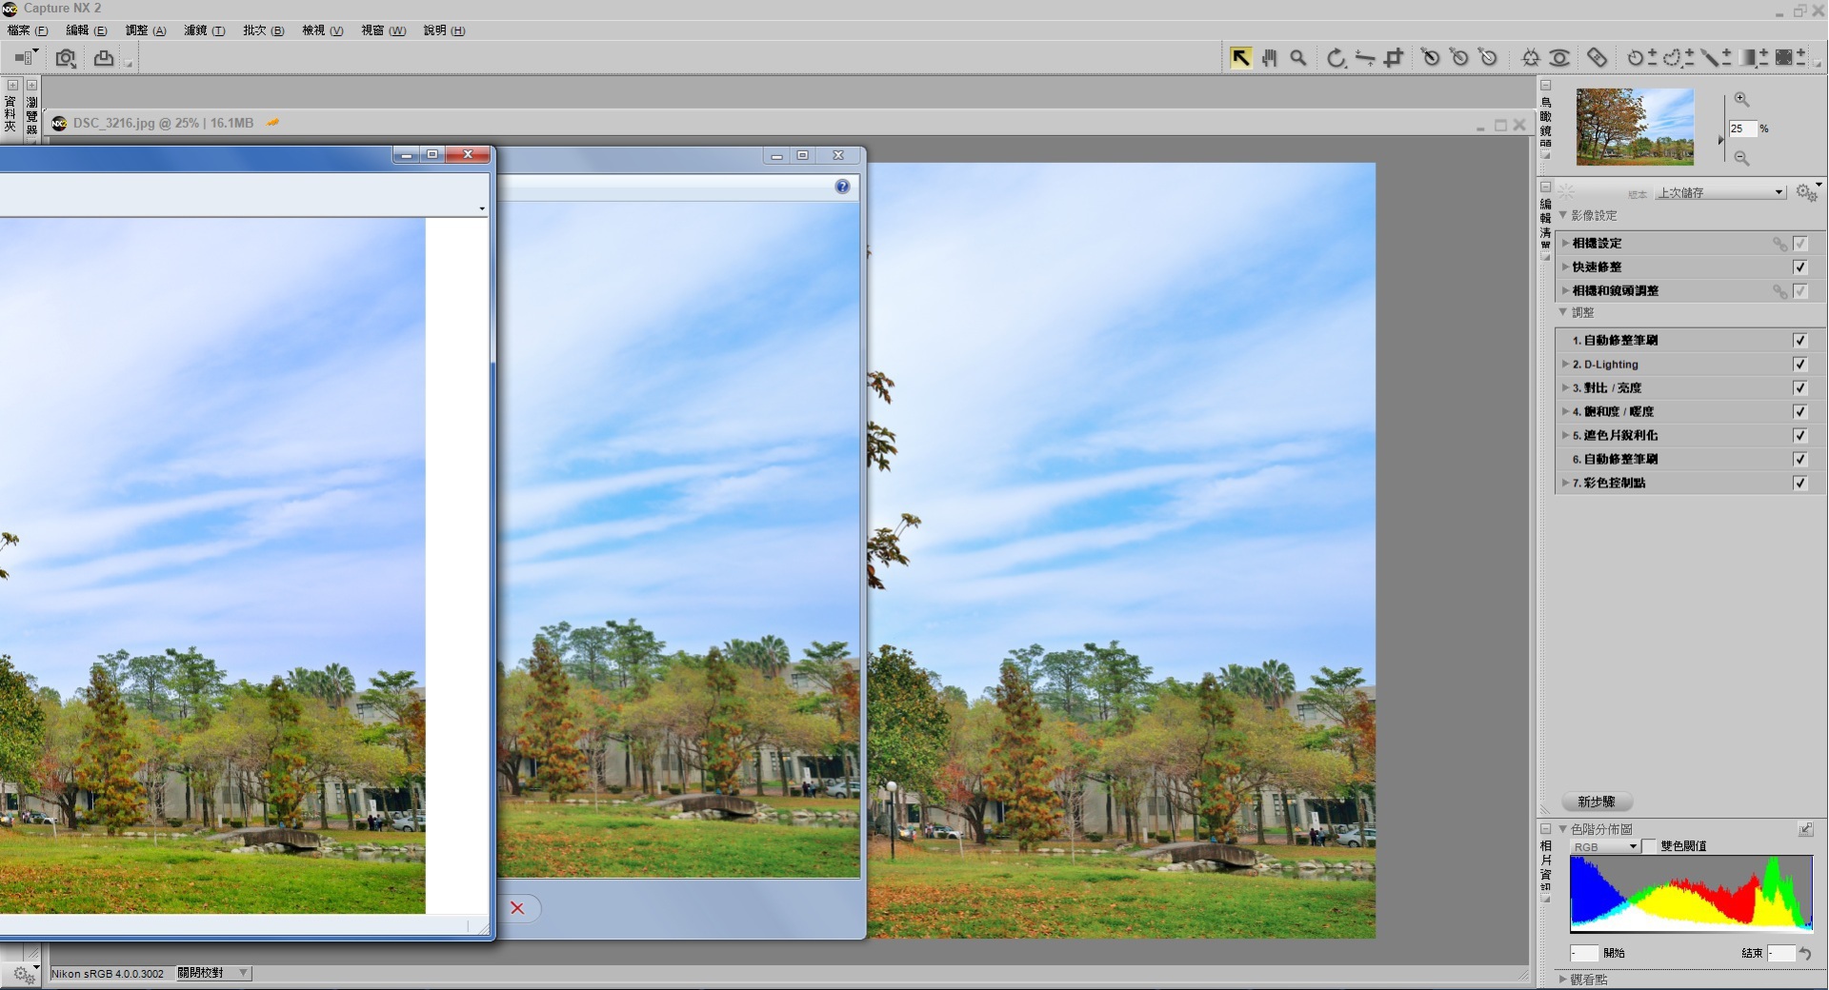Open the 濾鏡 menu
This screenshot has width=1829, height=990.
204,30
